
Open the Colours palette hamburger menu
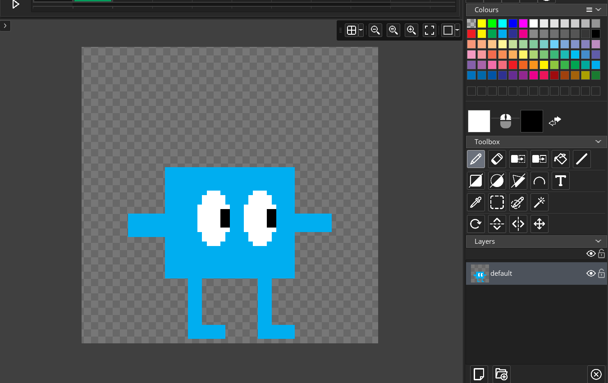(x=589, y=9)
